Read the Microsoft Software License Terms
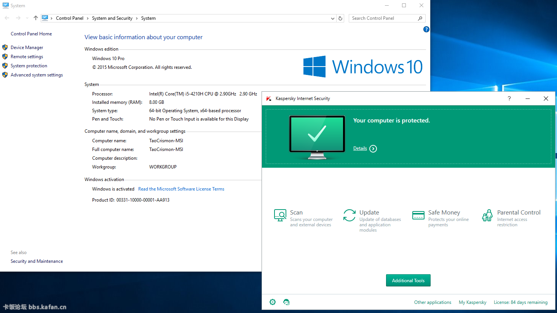The width and height of the screenshot is (557, 313). pos(181,189)
